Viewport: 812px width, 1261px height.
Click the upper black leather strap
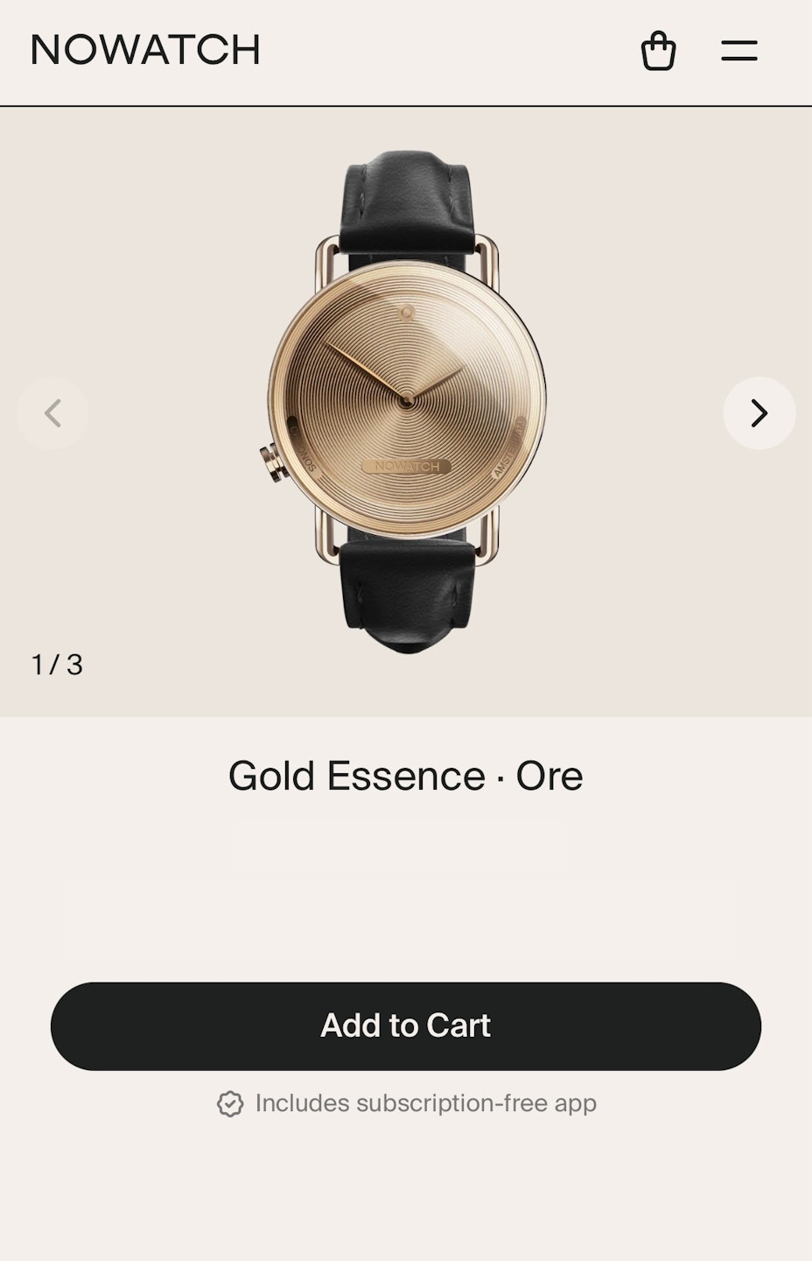(x=407, y=203)
